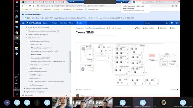Open Схема работы JRM КАФКА page

click(x=41, y=58)
